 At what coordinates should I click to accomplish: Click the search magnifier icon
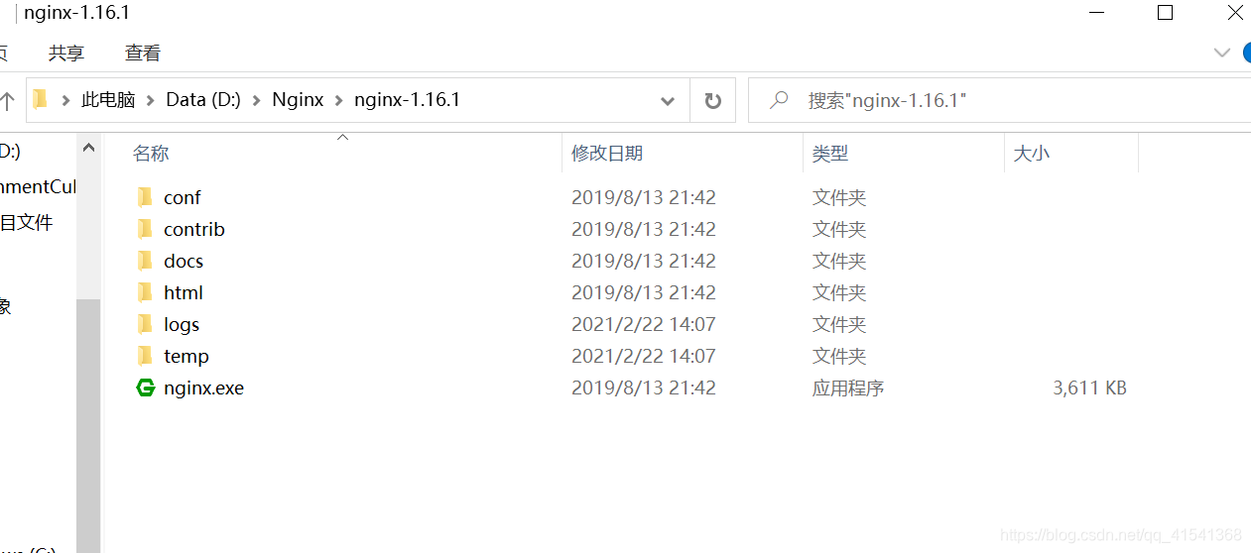point(780,100)
